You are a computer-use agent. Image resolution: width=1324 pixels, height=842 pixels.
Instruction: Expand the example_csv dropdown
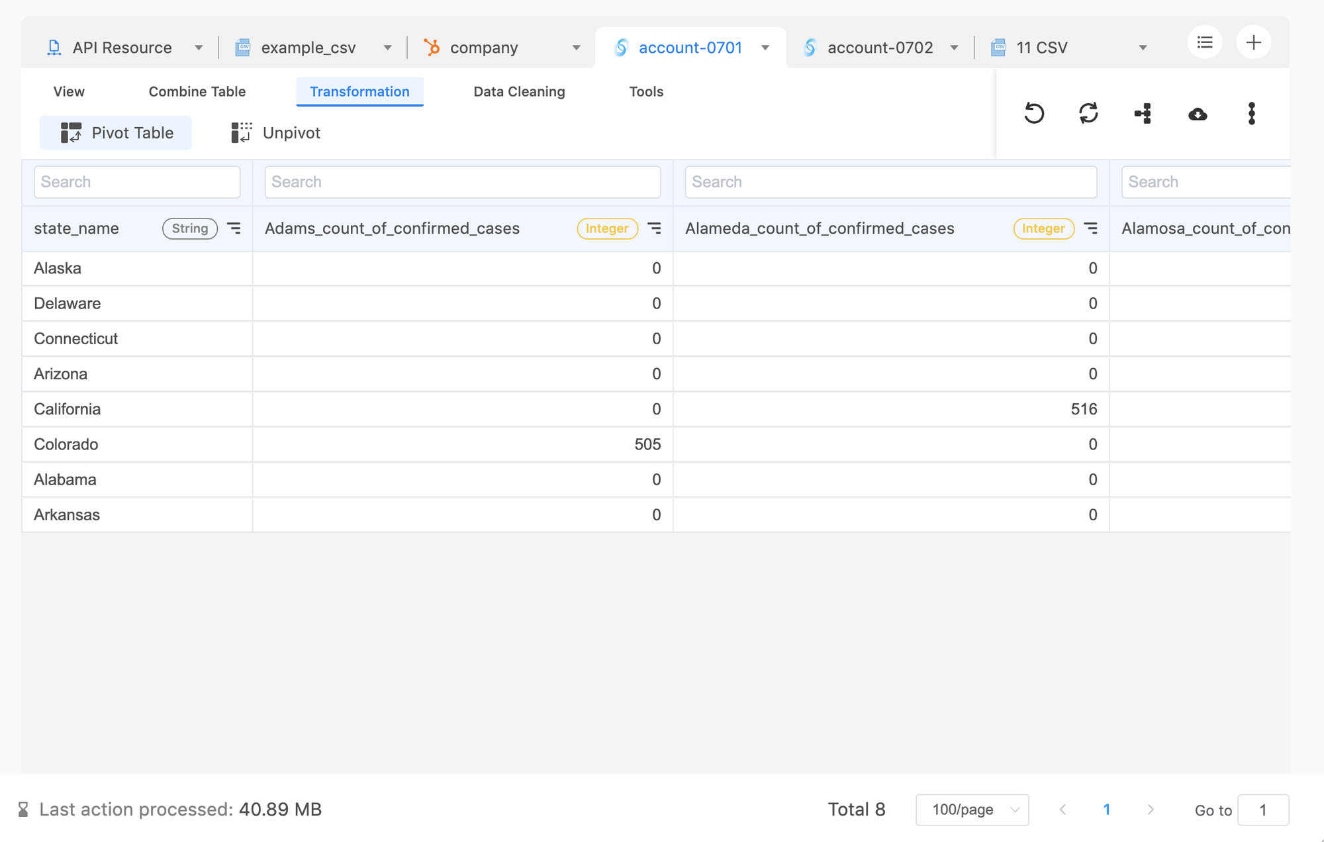pos(388,47)
